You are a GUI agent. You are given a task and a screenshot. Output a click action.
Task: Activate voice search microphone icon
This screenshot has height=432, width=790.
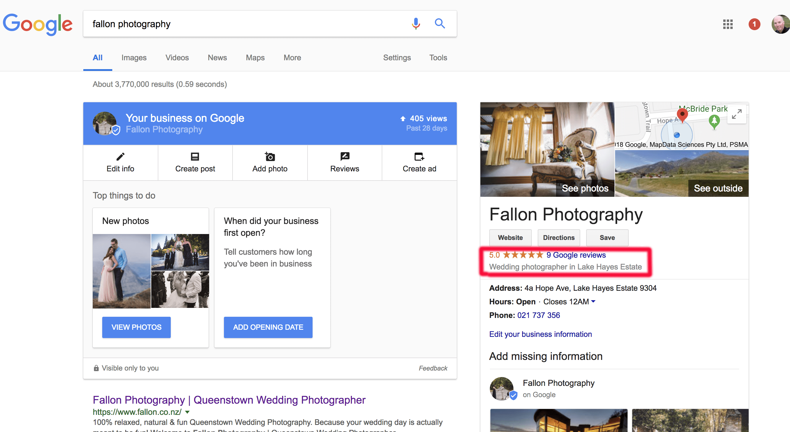(416, 24)
